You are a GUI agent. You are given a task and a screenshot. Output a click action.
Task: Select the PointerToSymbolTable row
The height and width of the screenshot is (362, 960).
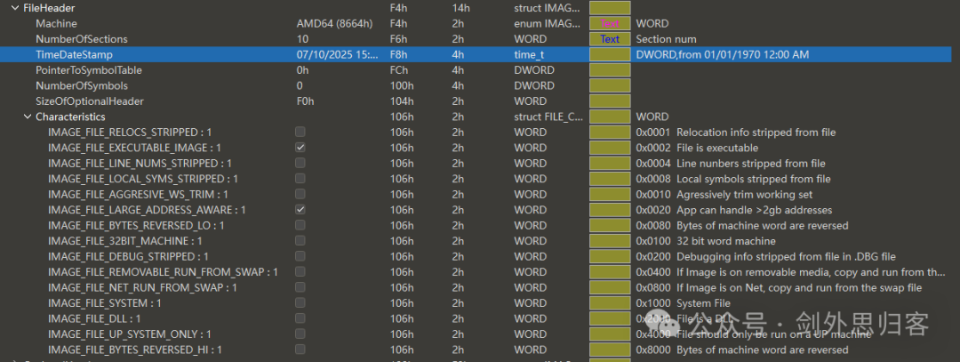[x=480, y=70]
